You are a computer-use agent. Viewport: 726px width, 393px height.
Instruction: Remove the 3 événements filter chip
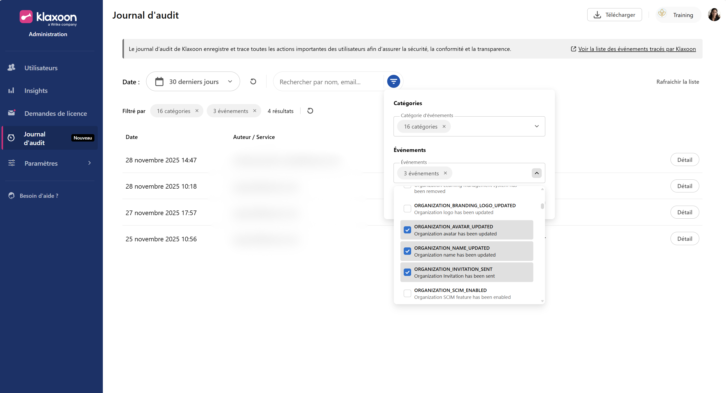click(255, 111)
